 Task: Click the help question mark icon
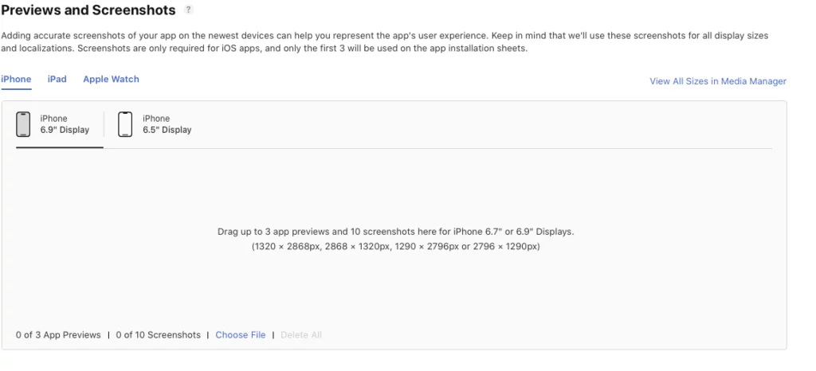pos(189,10)
